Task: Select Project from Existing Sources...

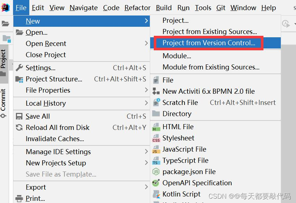Action: pyautogui.click(x=215, y=31)
